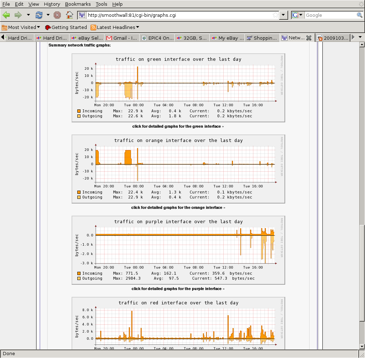Screen dimensions: 365x358
Task: Open the Tools menu
Action: pyautogui.click(x=101, y=4)
